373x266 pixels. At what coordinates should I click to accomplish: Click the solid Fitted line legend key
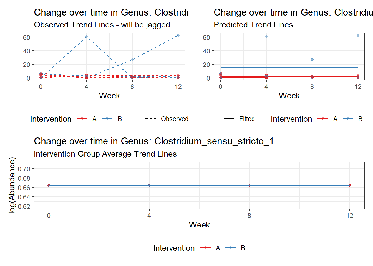229,119
